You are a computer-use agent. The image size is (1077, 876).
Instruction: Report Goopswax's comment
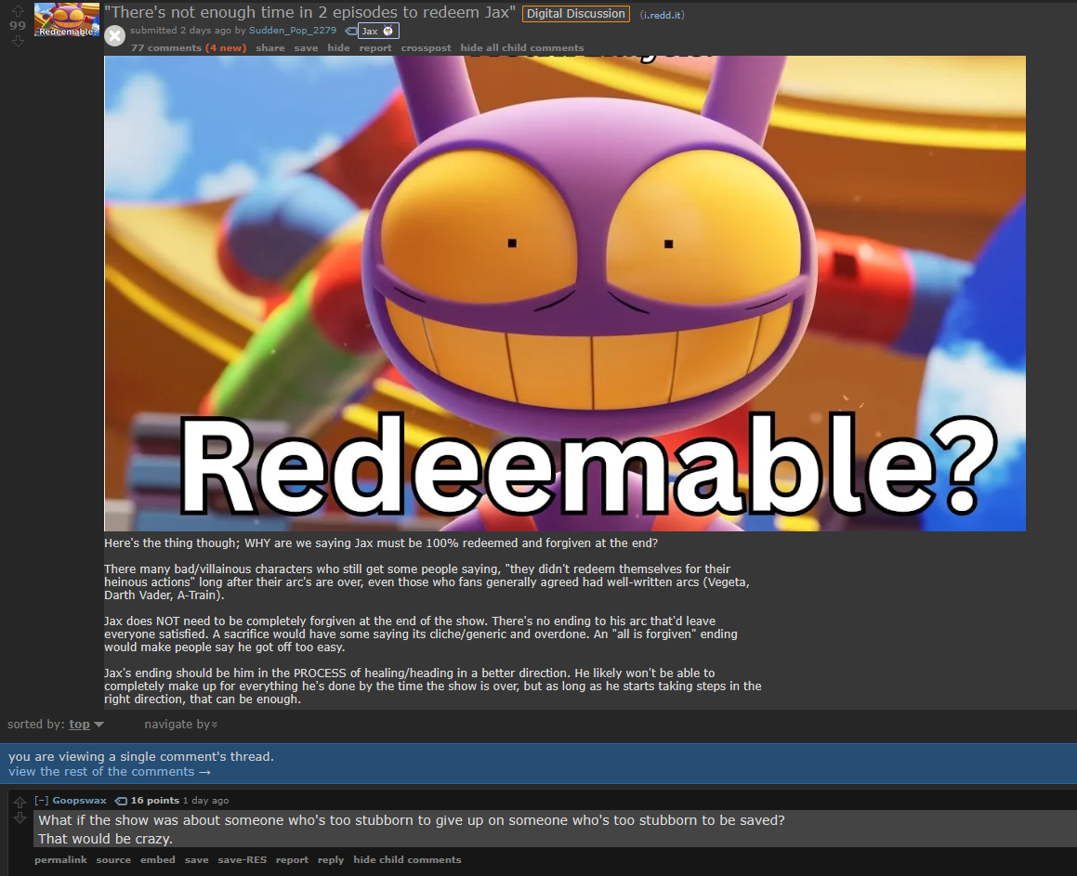(292, 859)
